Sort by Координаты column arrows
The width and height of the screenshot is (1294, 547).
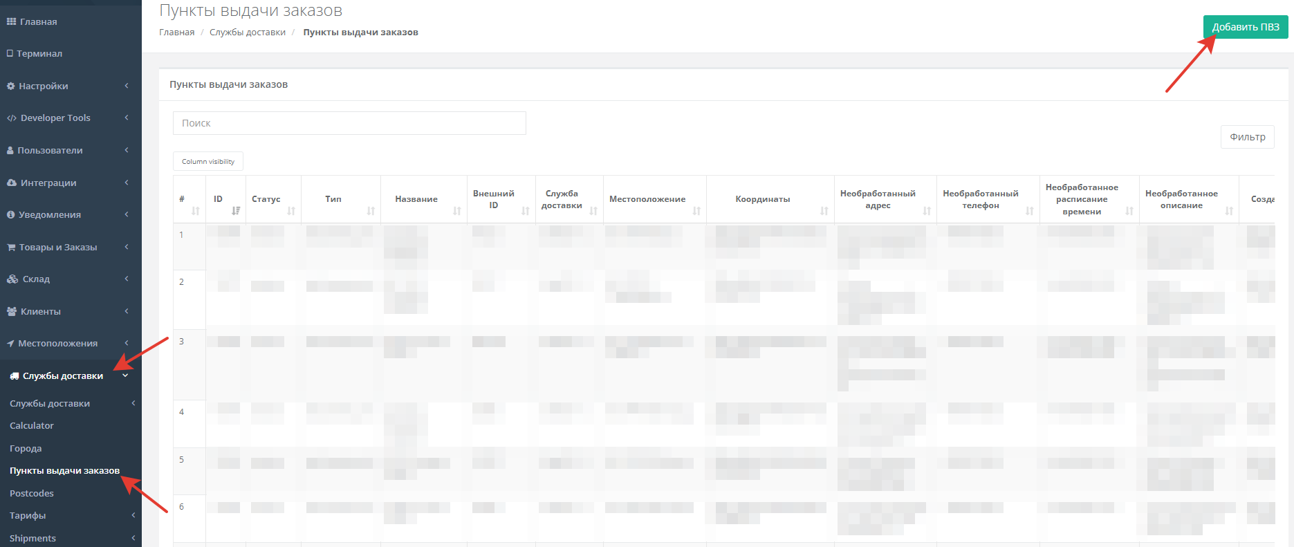pyautogui.click(x=824, y=211)
